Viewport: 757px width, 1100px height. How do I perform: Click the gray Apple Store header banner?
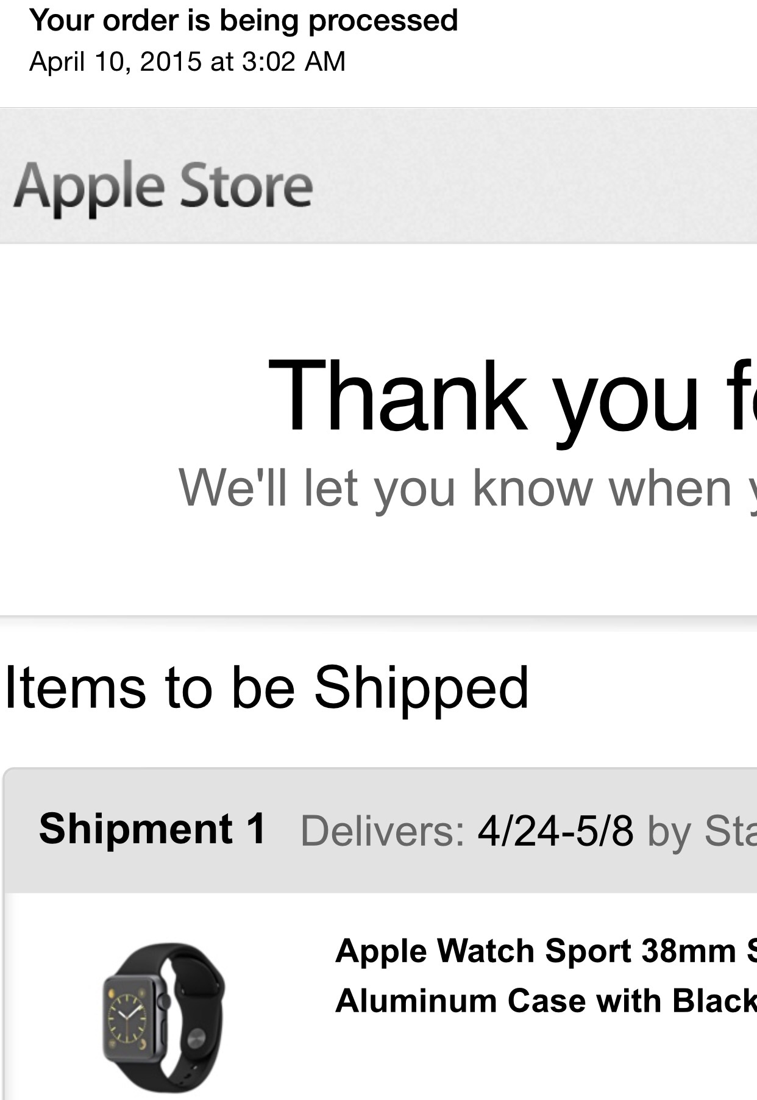tap(378, 176)
